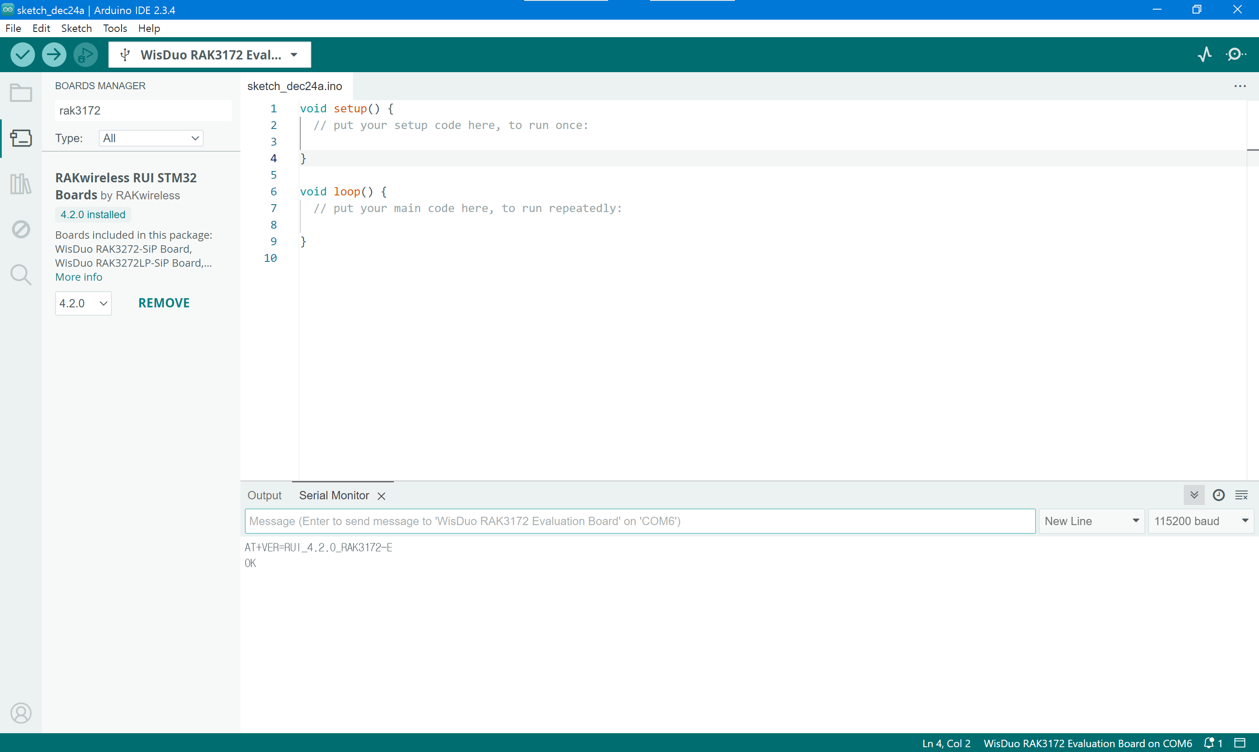
Task: Click the '4.2.0 installed' badge
Action: pyautogui.click(x=93, y=214)
